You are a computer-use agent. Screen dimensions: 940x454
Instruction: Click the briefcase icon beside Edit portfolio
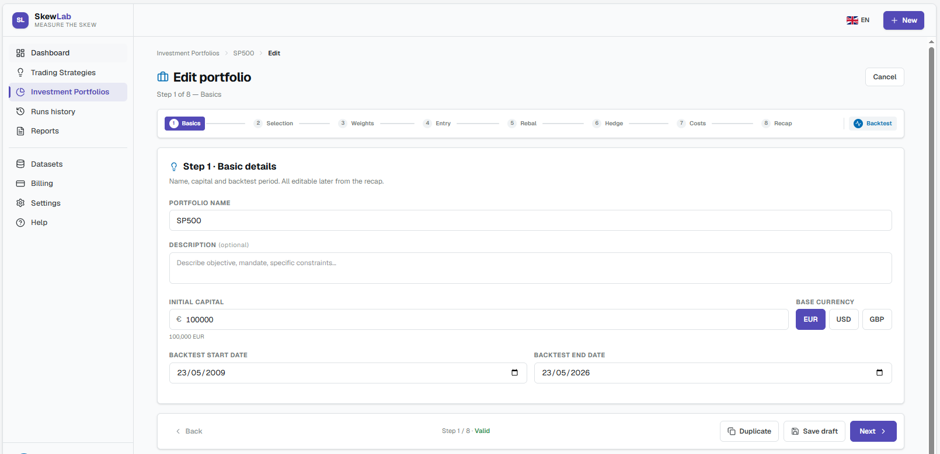click(x=163, y=77)
